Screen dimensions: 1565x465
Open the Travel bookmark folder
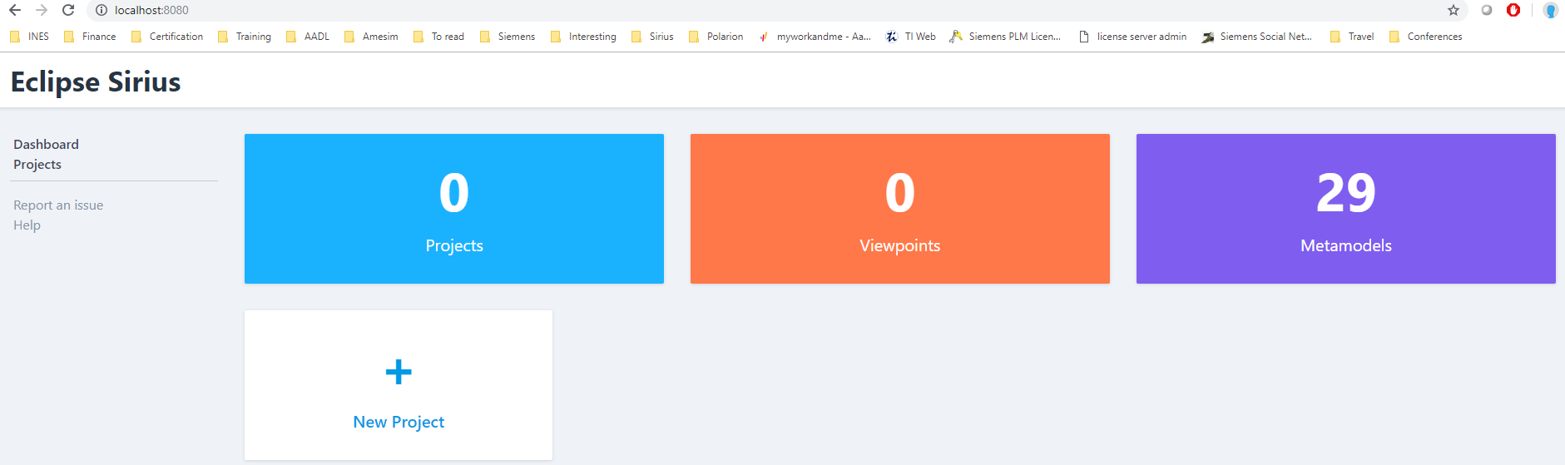click(1353, 37)
